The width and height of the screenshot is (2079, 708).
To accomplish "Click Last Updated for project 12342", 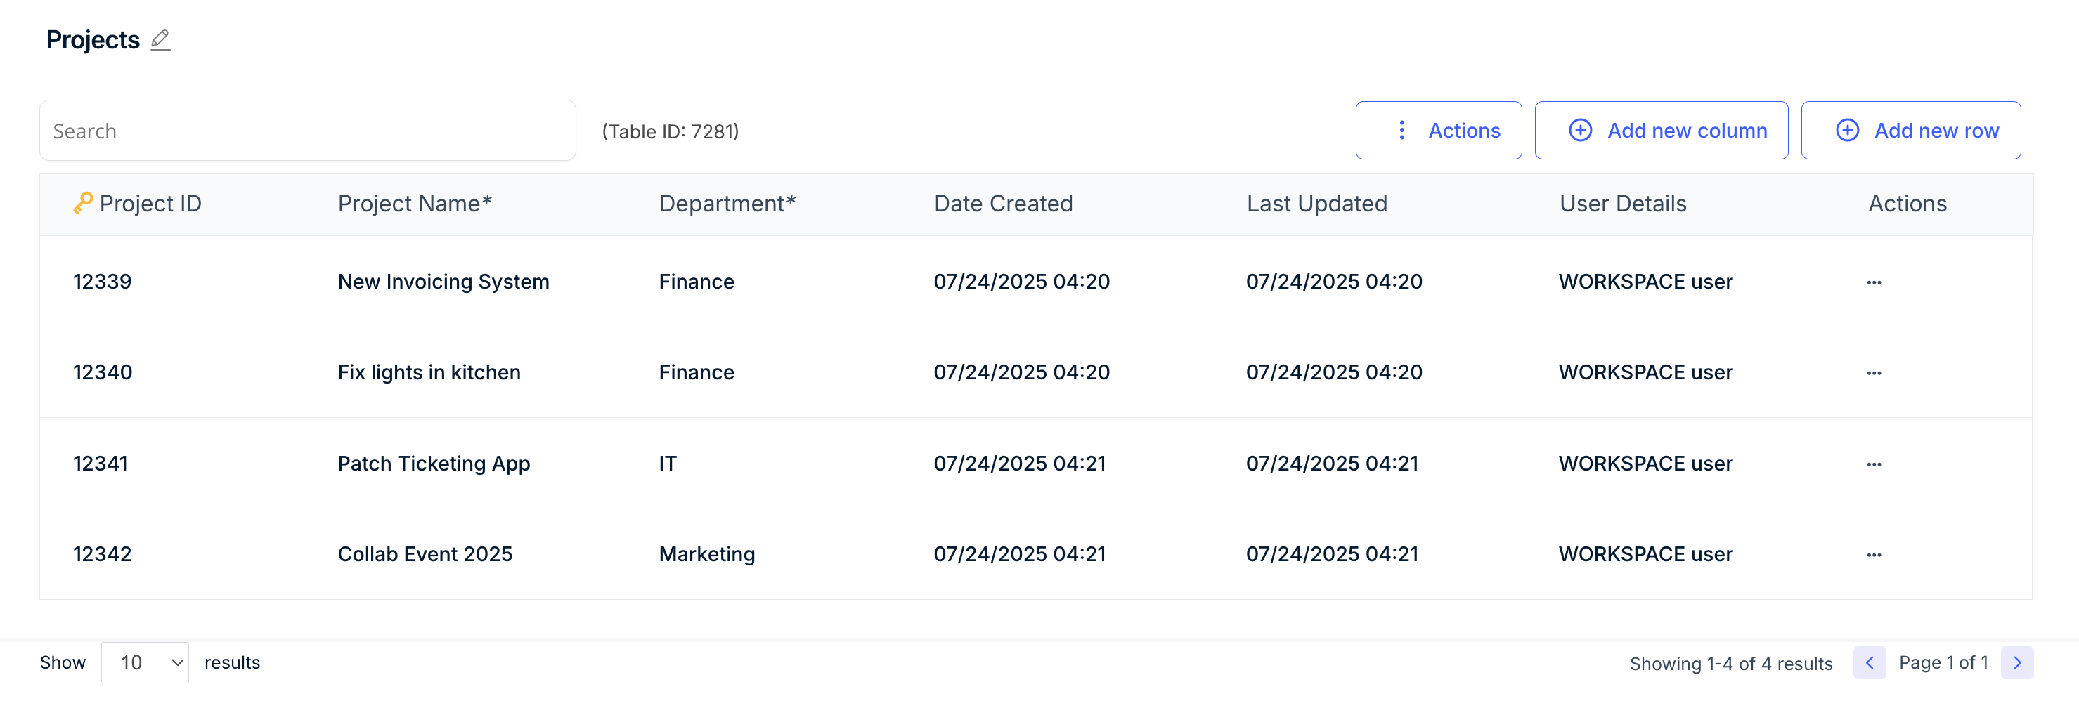I will tap(1332, 554).
